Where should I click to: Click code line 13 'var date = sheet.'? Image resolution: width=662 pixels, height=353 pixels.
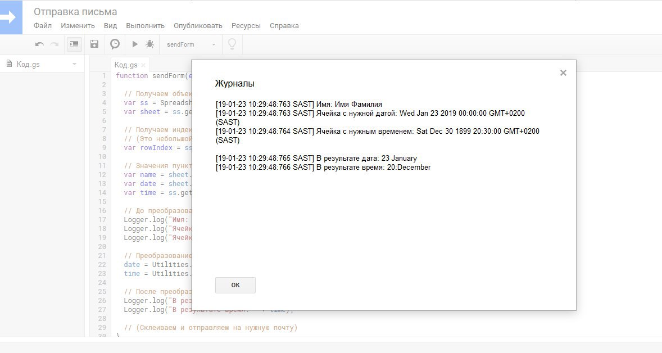point(157,184)
